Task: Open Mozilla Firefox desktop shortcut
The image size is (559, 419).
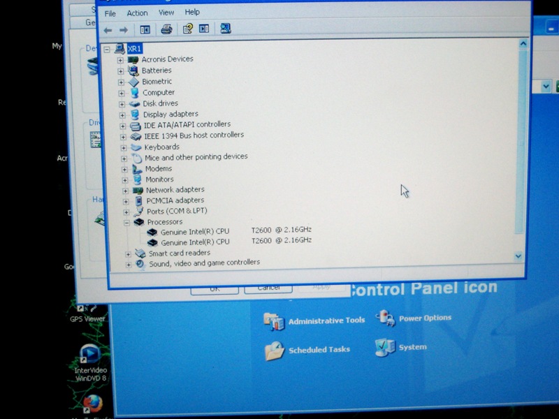Action: (x=94, y=406)
